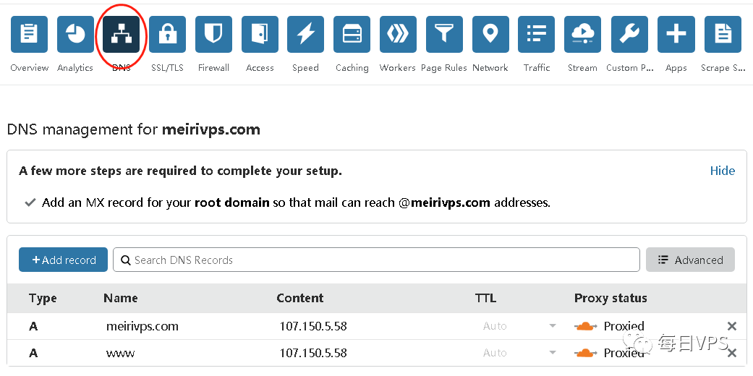
Task: Expand TTL dropdown for meirivps.com record
Action: click(553, 326)
